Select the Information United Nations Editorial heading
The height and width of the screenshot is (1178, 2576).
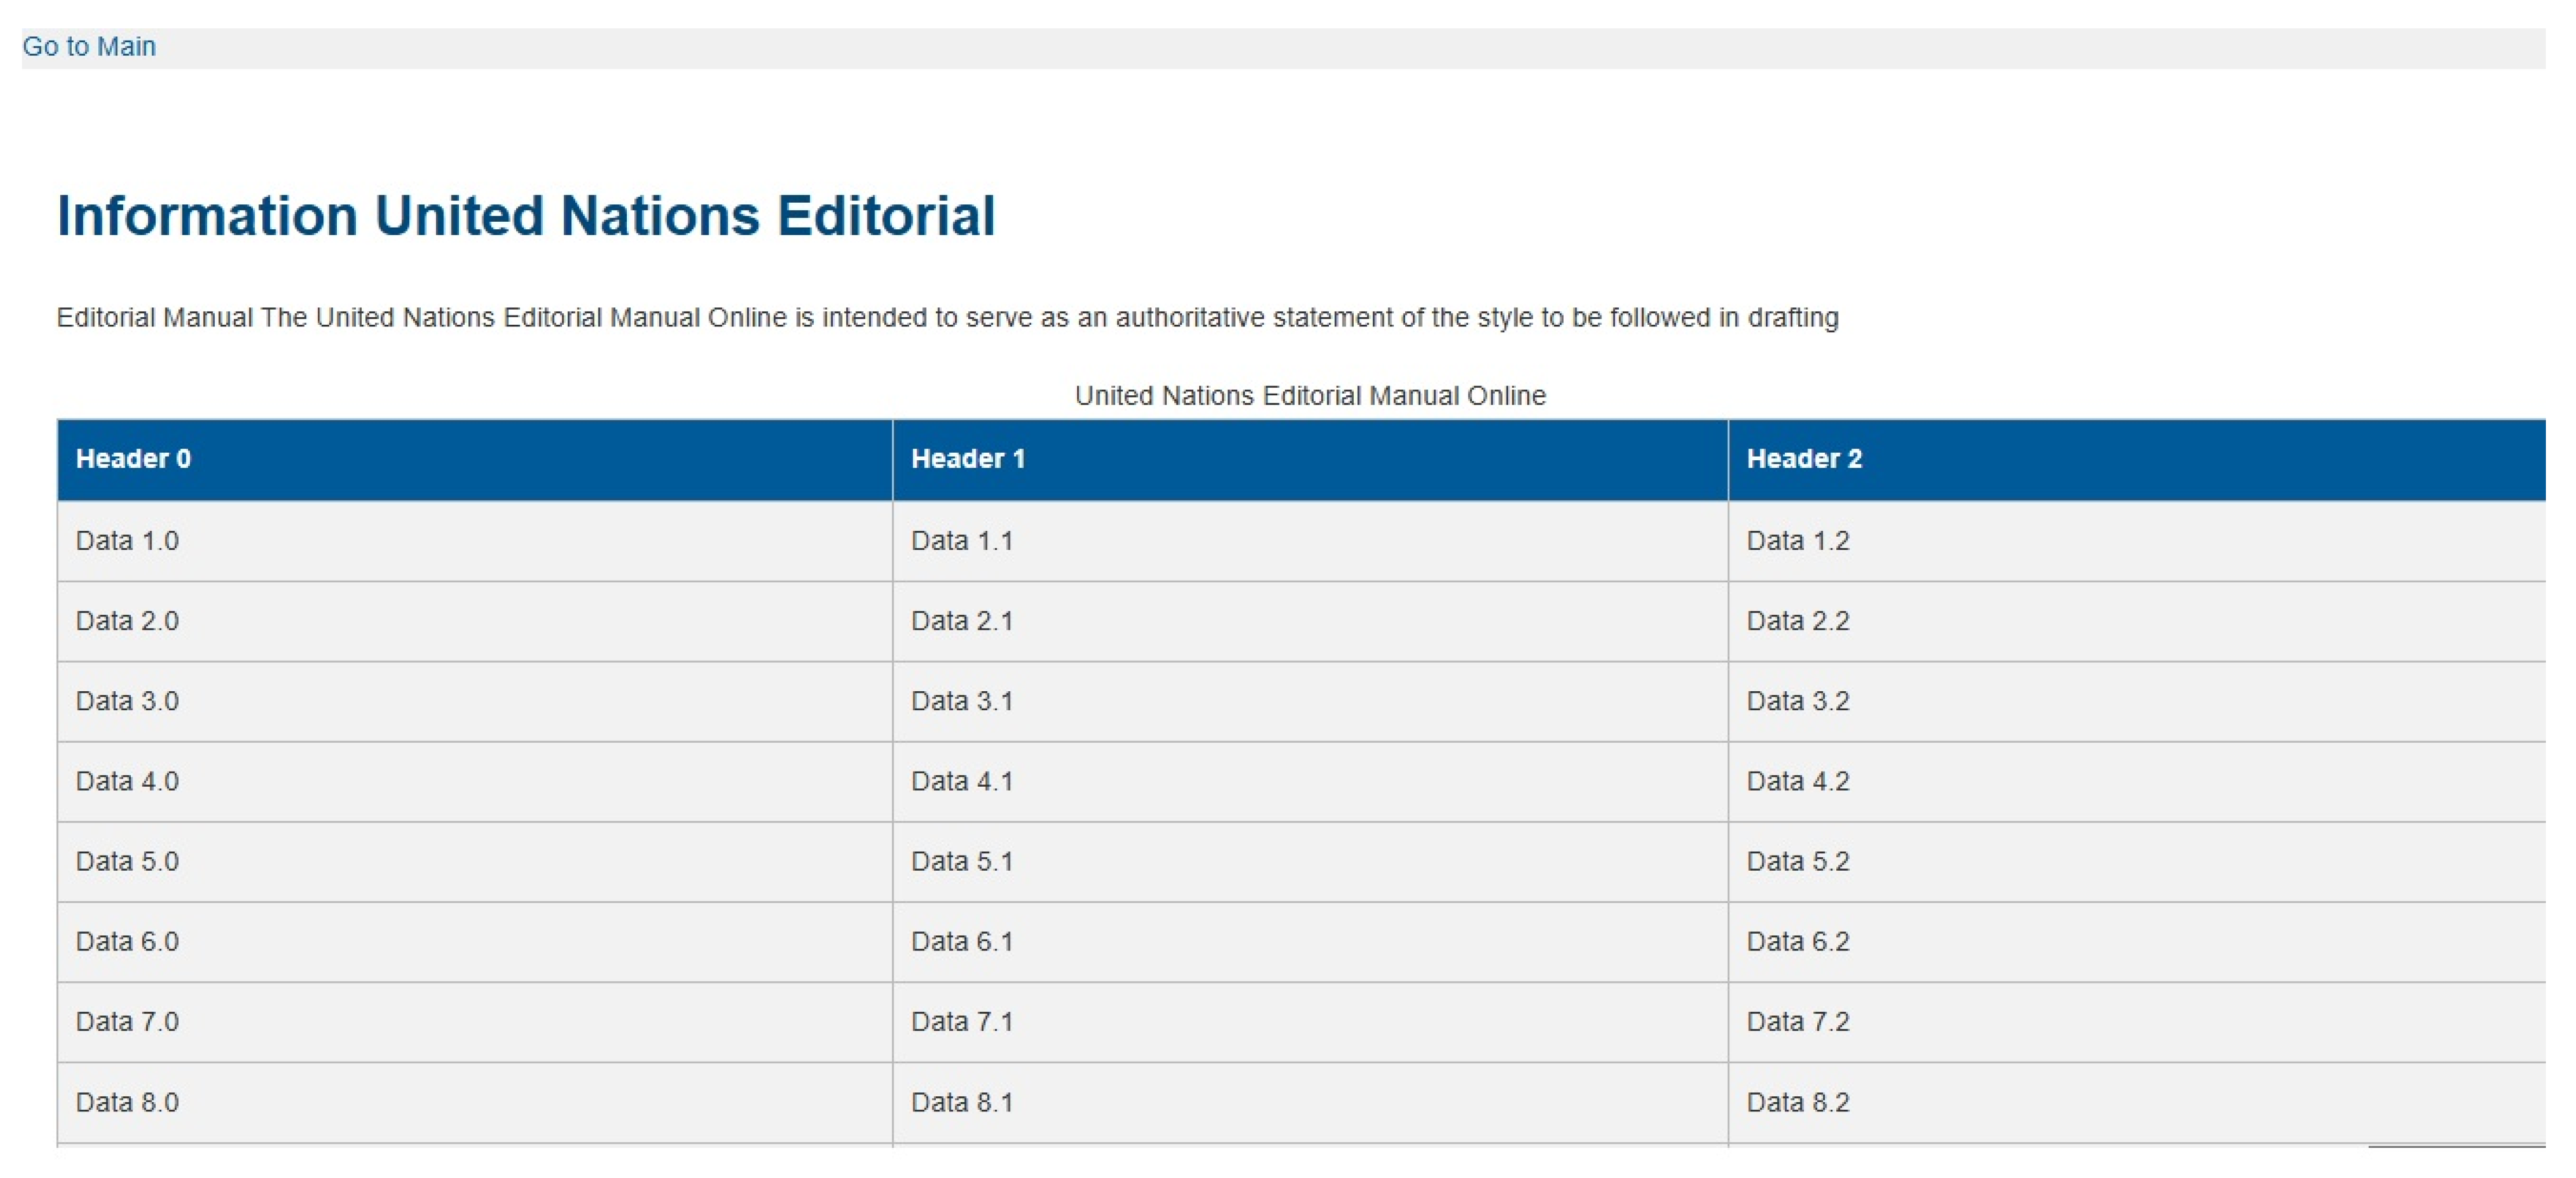(526, 216)
